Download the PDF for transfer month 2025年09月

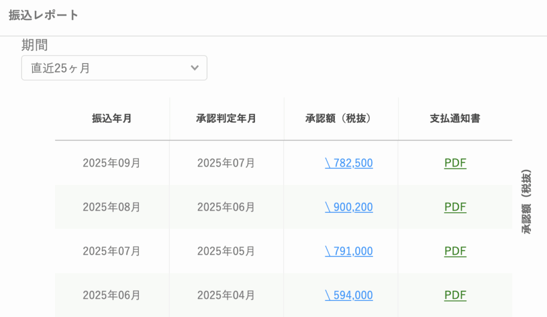click(x=455, y=163)
